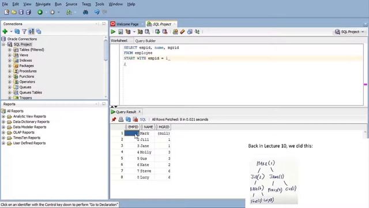The image size is (369, 208).
Task: Select the Operators tree item
Action: click(27, 82)
